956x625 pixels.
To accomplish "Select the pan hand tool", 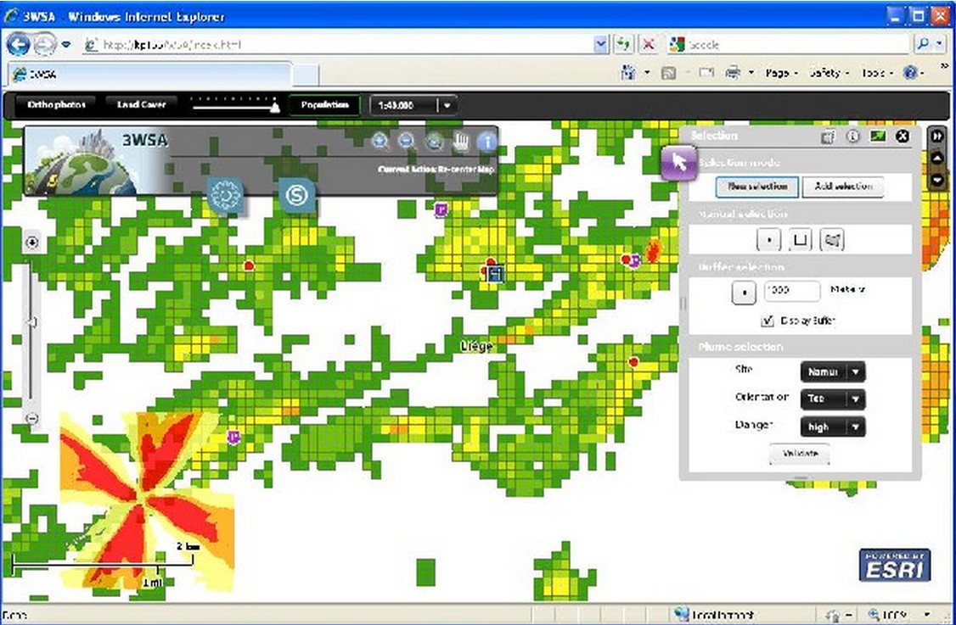I will click(460, 142).
